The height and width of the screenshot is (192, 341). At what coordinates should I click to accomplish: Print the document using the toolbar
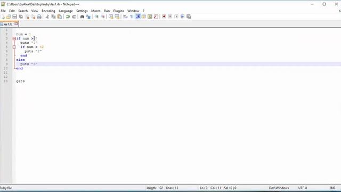[39, 17]
